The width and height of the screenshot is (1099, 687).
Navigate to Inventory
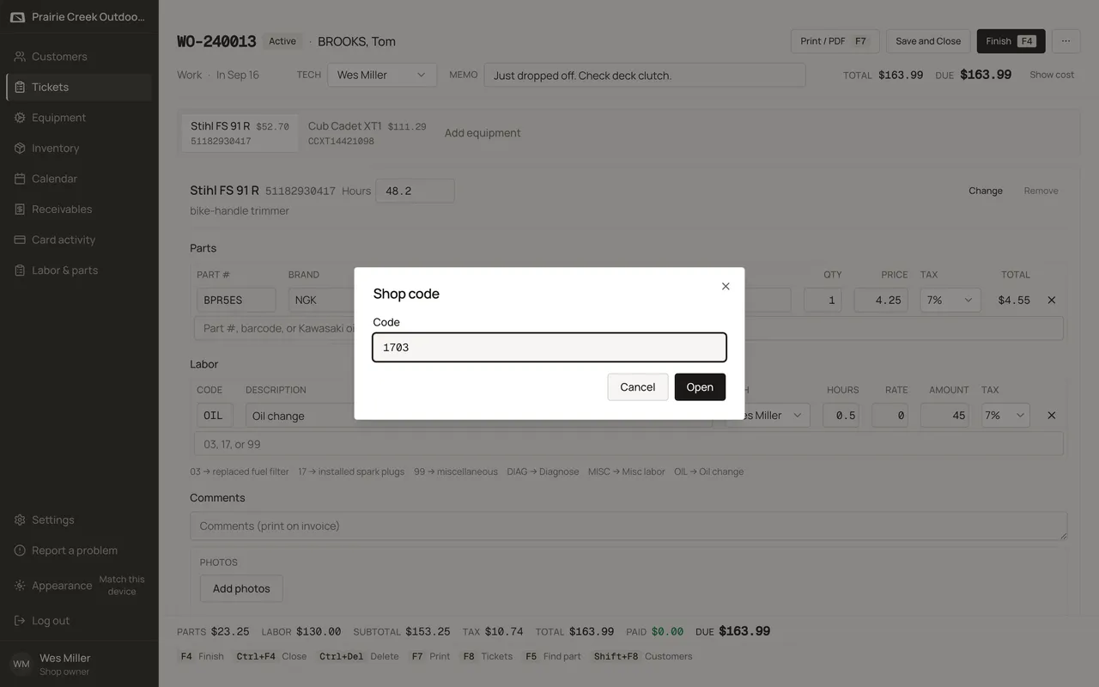(x=79, y=148)
